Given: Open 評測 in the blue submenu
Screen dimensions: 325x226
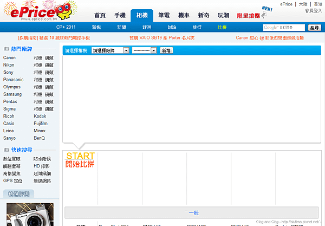Looking at the screenshot, I should (147, 27).
